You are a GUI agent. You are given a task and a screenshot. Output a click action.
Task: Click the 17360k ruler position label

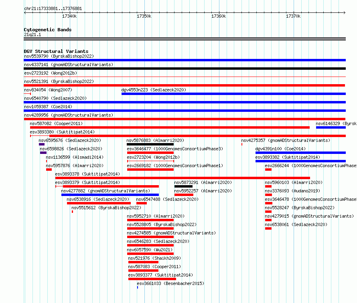click(219, 16)
